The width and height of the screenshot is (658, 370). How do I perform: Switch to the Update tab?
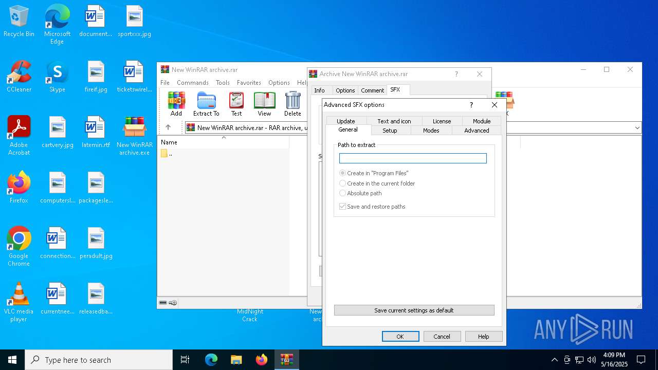(346, 121)
